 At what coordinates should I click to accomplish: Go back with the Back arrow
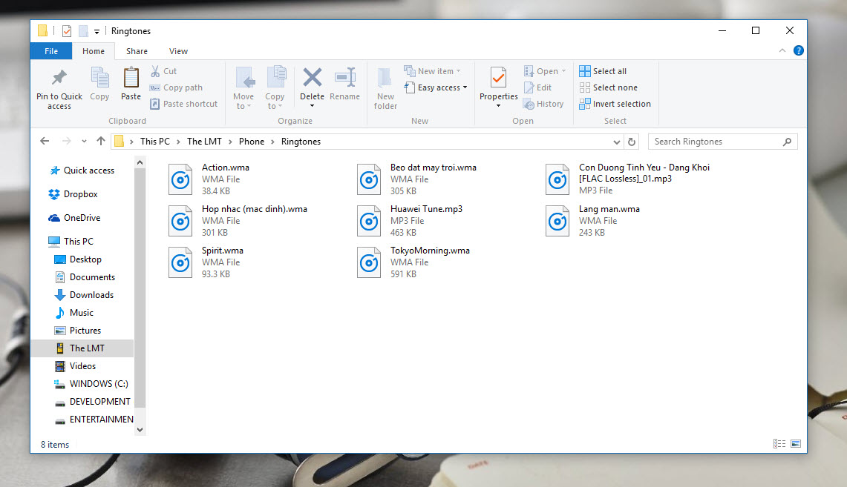(x=45, y=142)
